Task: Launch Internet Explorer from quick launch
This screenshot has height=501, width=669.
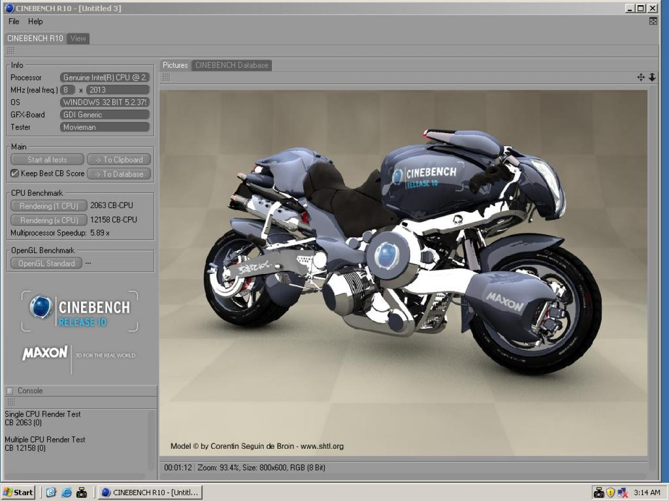Action: pyautogui.click(x=66, y=492)
